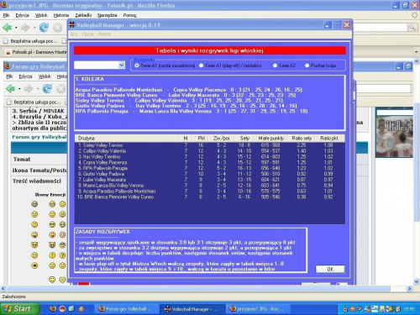Sort table by the Pkt column header
The height and width of the screenshot is (315, 420).
pyautogui.click(x=201, y=138)
